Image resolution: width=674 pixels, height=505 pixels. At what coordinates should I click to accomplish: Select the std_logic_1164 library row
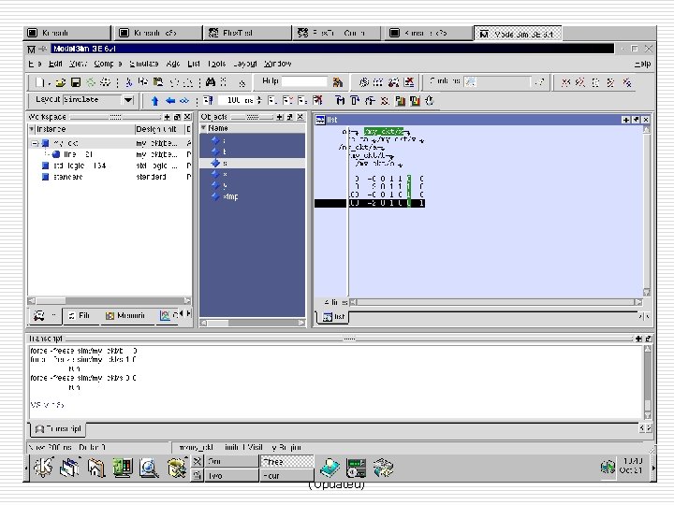pos(110,166)
